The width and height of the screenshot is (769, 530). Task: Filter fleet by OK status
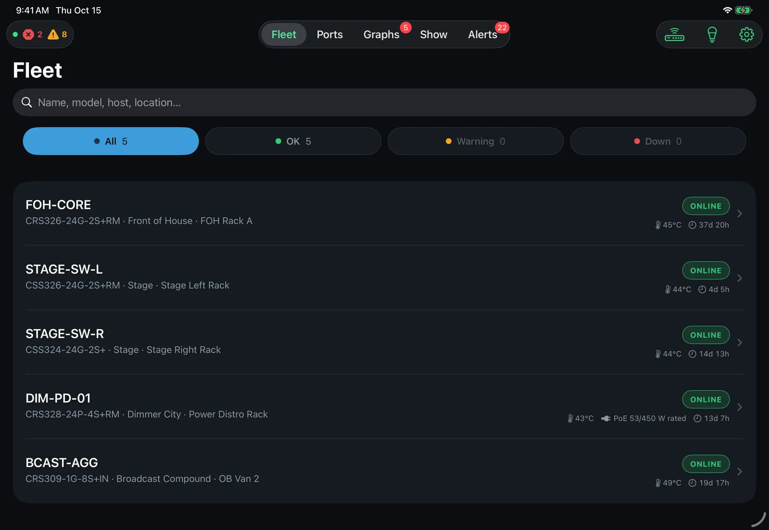pos(293,141)
